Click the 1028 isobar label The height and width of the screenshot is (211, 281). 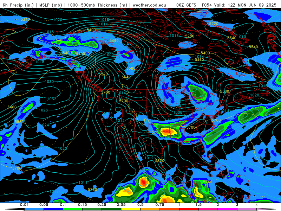pyautogui.click(x=43, y=110)
